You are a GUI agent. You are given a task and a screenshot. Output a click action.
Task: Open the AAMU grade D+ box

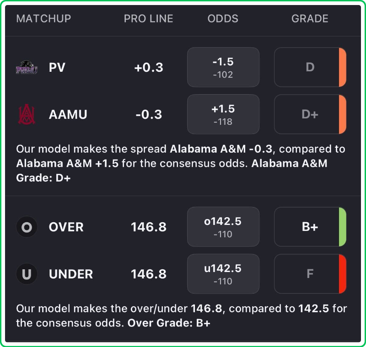[x=310, y=114]
